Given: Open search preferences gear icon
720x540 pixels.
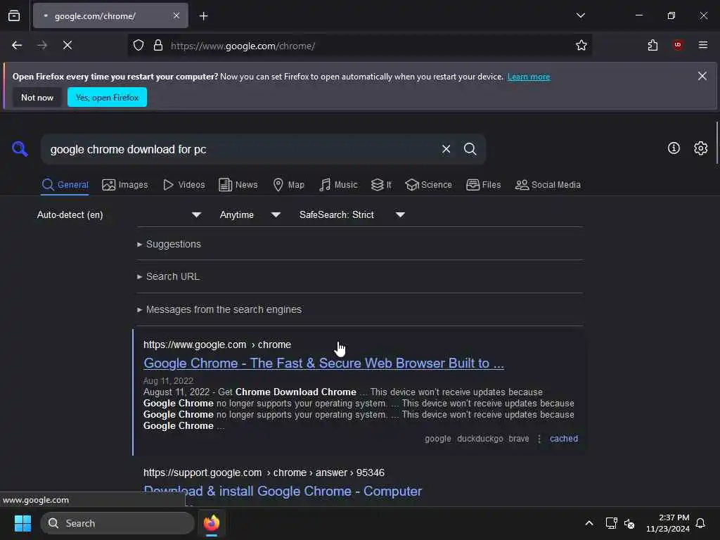Looking at the screenshot, I should tap(701, 148).
